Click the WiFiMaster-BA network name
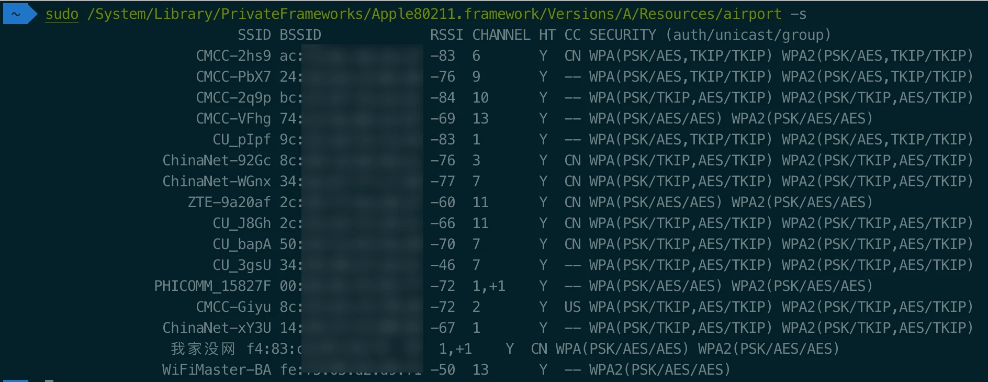The height and width of the screenshot is (382, 988). (217, 370)
